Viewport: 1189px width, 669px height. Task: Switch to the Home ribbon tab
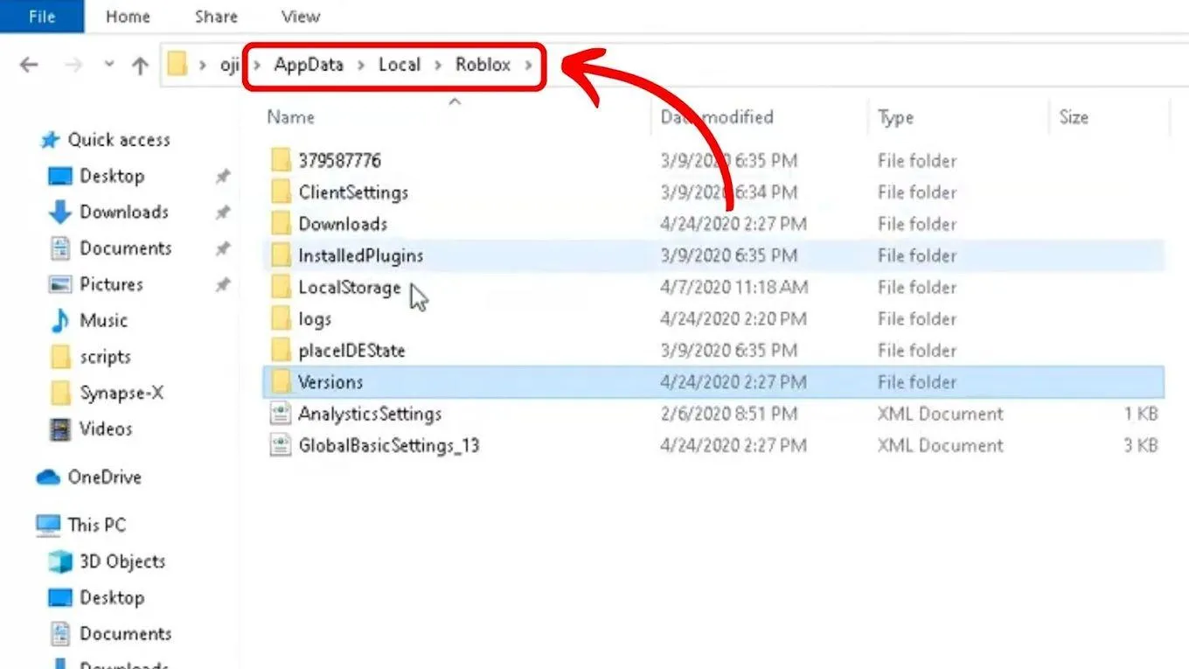click(x=127, y=17)
